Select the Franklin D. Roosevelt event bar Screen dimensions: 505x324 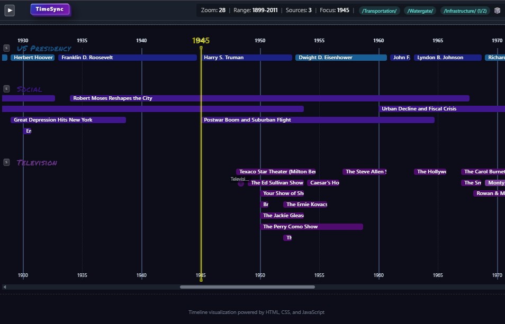point(128,58)
